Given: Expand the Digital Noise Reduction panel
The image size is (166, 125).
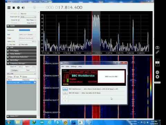Looking at the screenshot, I should point(21,57).
